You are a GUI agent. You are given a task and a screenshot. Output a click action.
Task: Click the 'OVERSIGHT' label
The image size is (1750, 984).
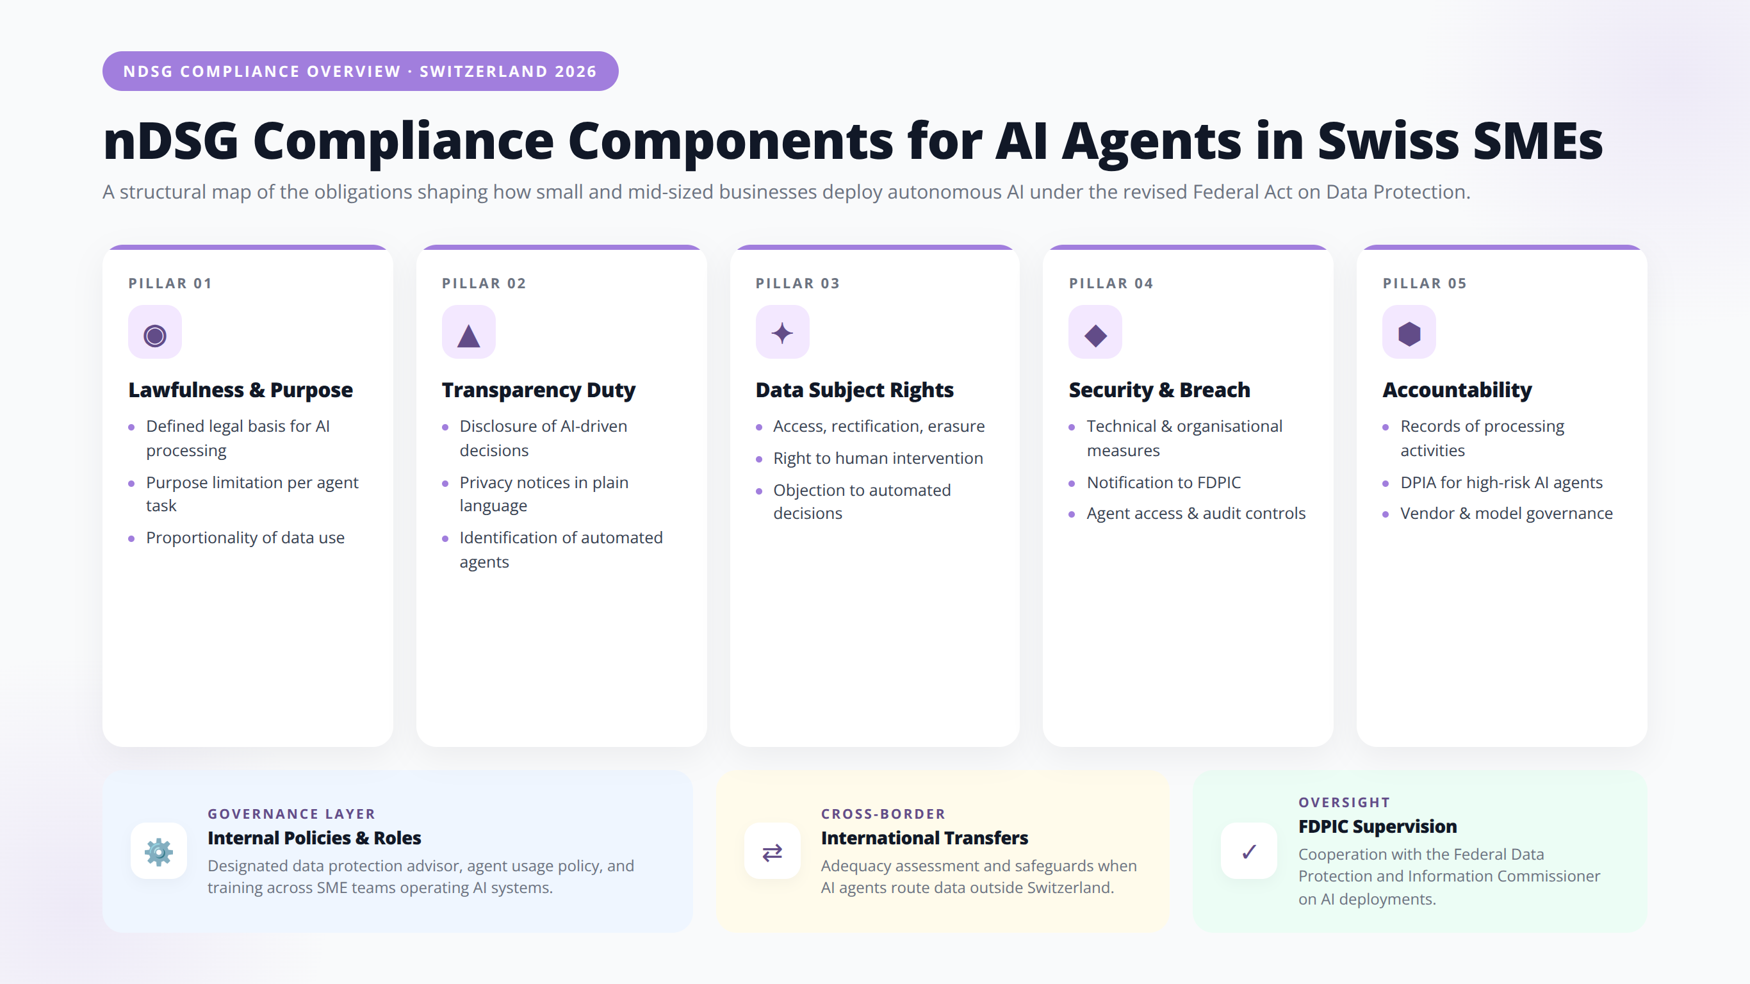click(x=1345, y=802)
